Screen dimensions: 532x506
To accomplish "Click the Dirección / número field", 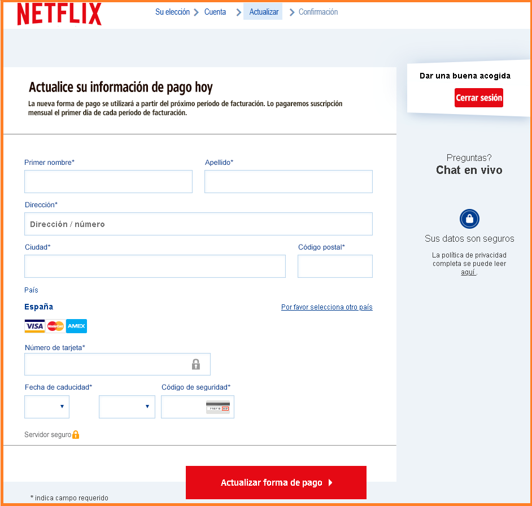I will (x=198, y=224).
